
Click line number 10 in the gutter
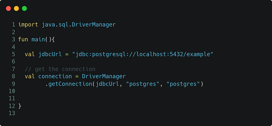pos(12,91)
